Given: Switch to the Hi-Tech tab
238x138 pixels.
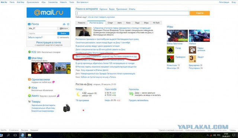Looking at the screenshot, I should pos(156,23).
